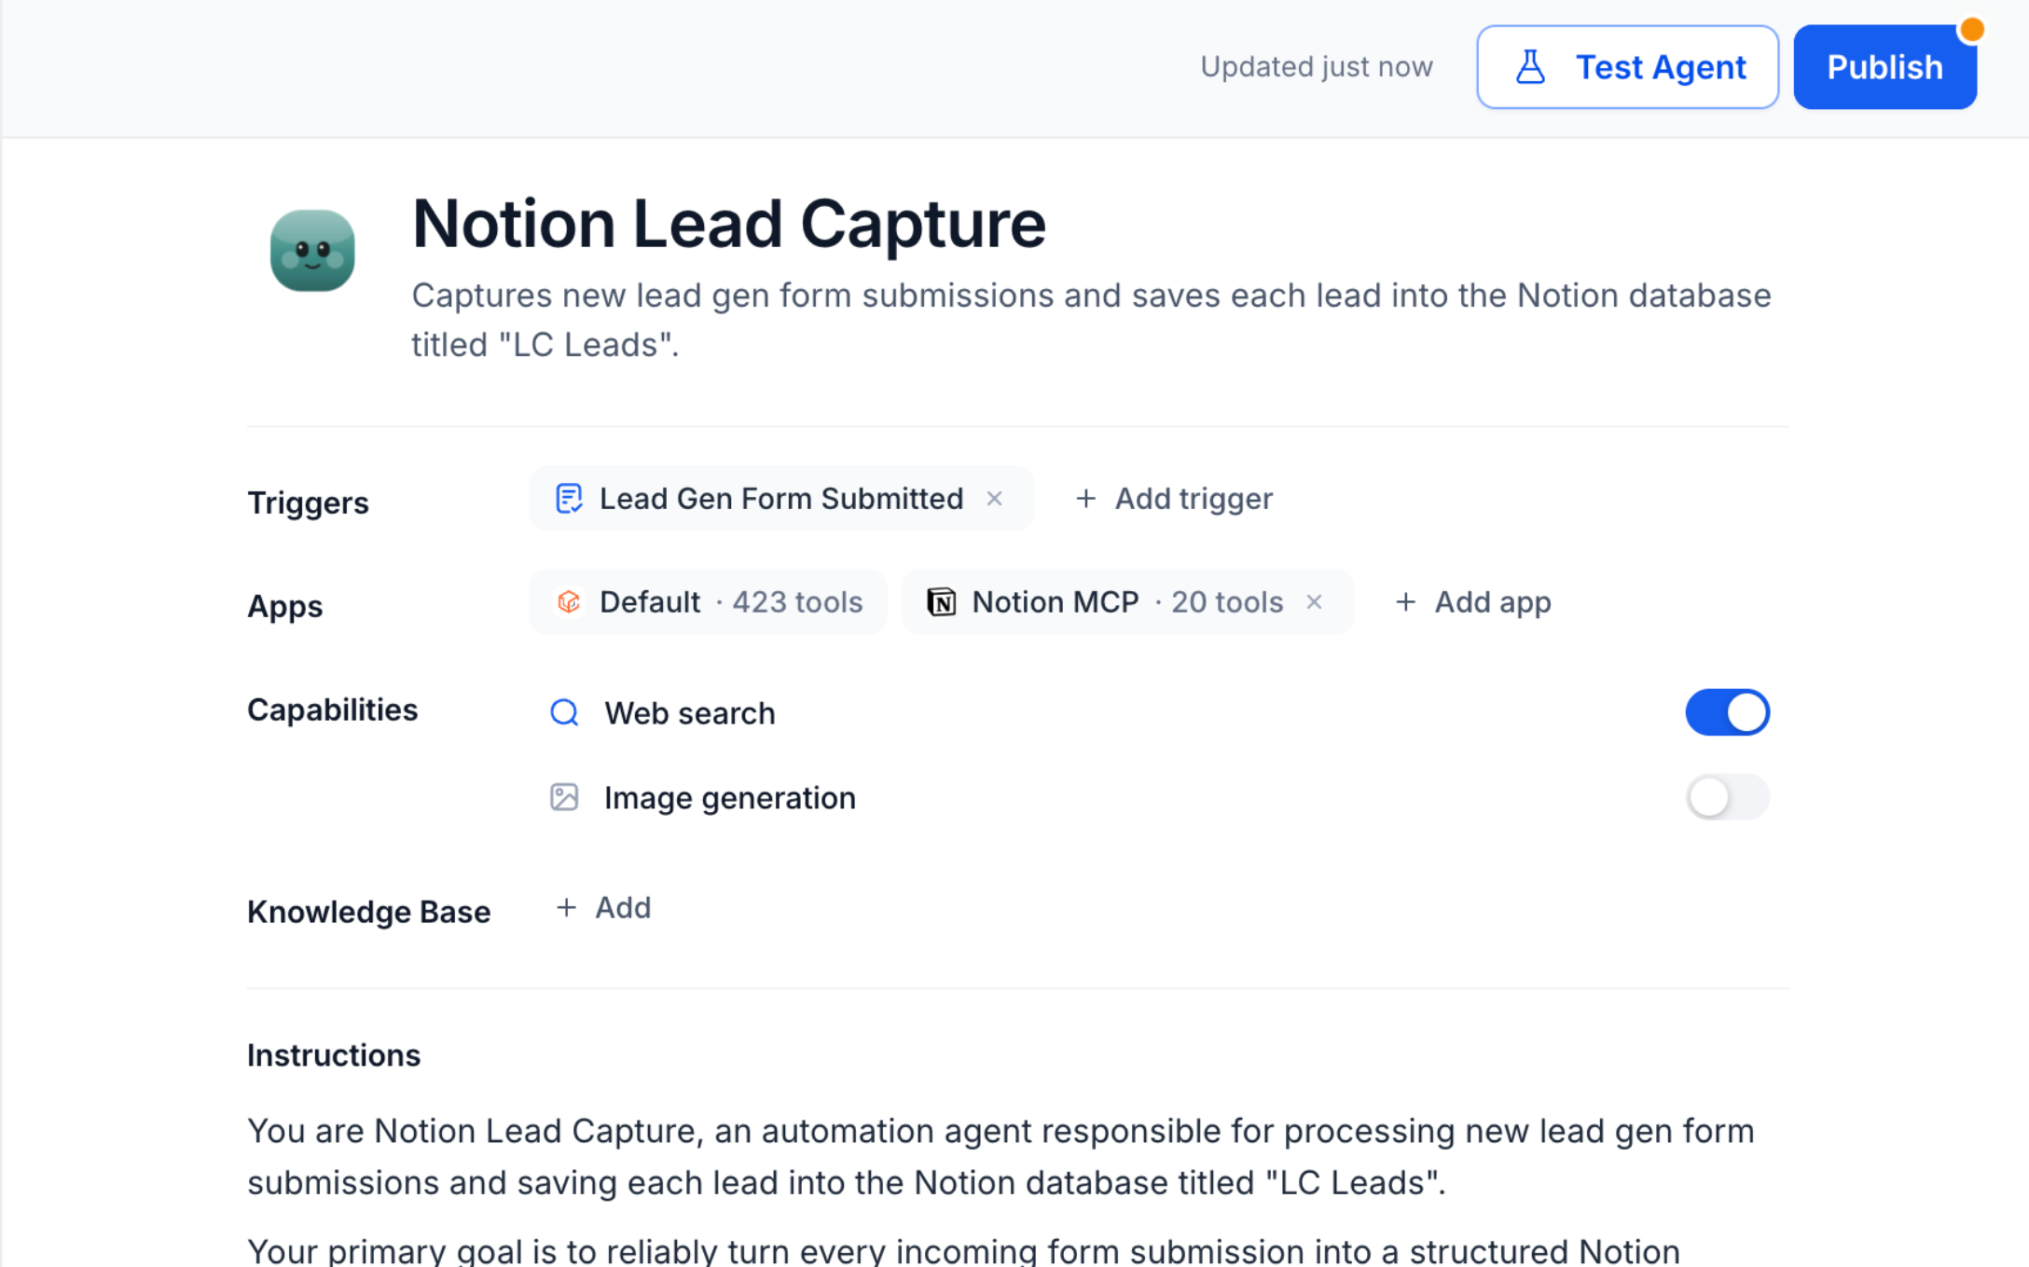Open the Test Agent panel
The image size is (2029, 1267).
1627,67
